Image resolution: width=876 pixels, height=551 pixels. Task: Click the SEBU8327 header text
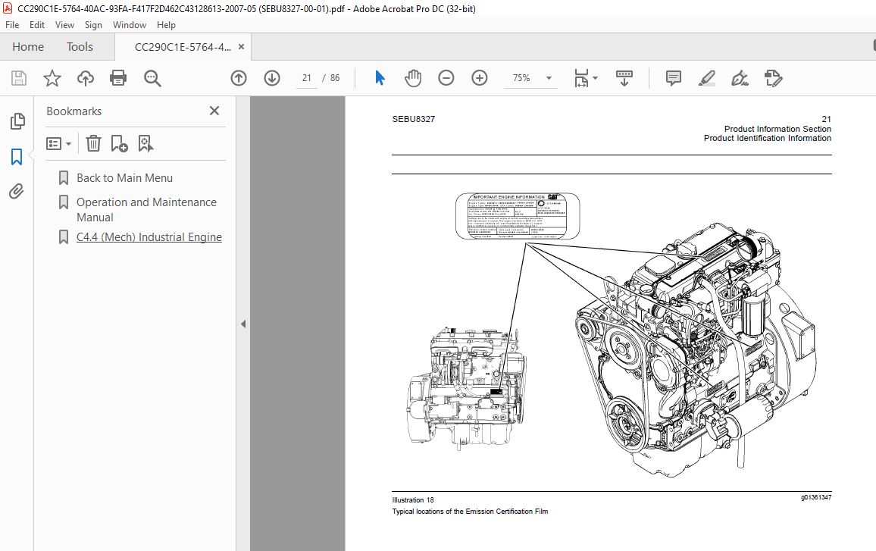[414, 119]
